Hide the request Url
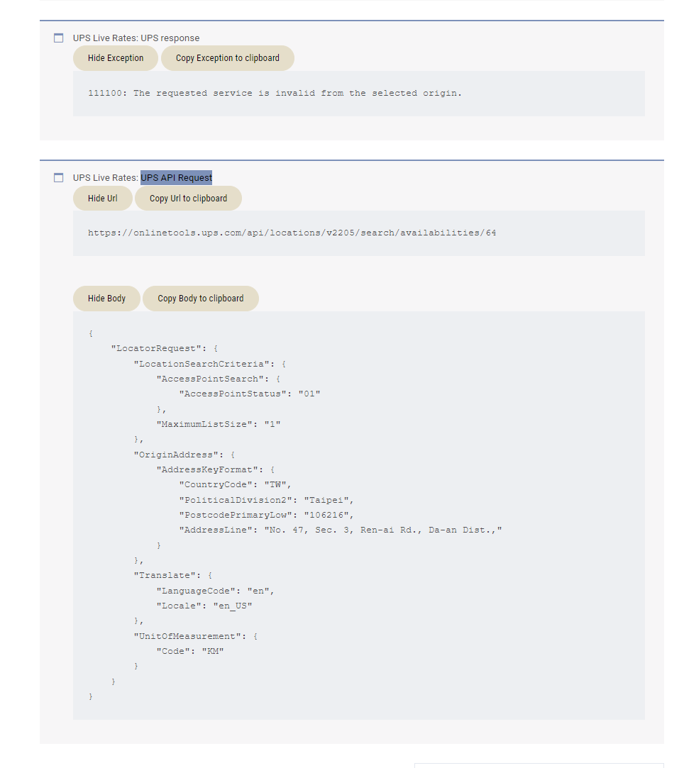 point(102,199)
